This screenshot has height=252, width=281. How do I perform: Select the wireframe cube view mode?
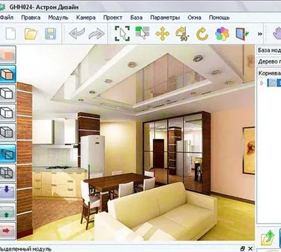point(8,172)
